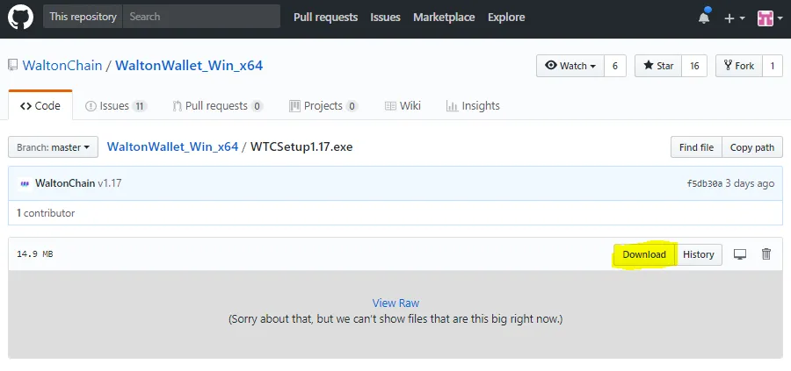Click the Find file button
This screenshot has width=791, height=371.
[x=696, y=147]
